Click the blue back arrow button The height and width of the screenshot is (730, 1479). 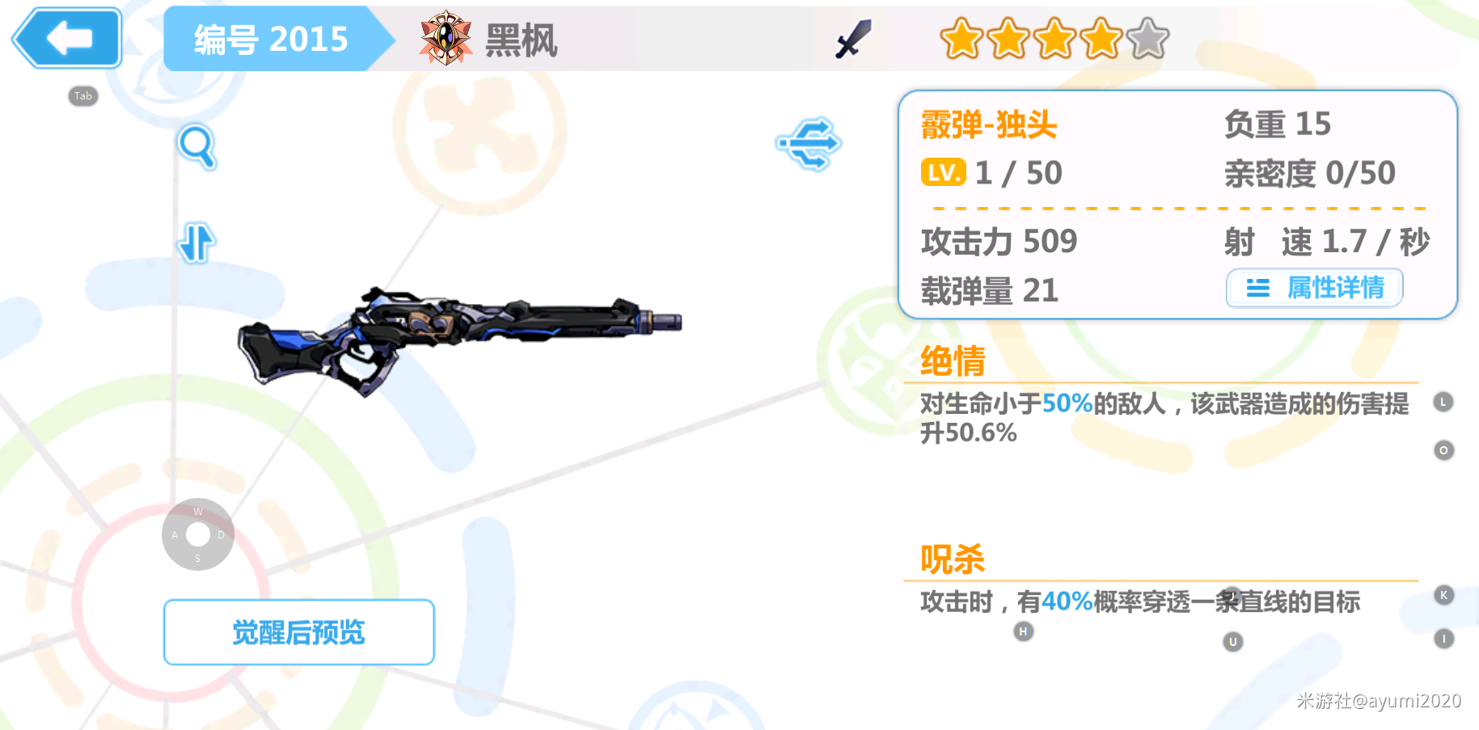67,38
